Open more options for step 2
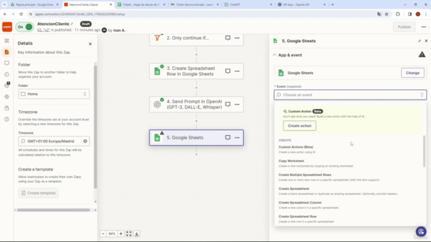This screenshot has width=431, height=242. [237, 38]
